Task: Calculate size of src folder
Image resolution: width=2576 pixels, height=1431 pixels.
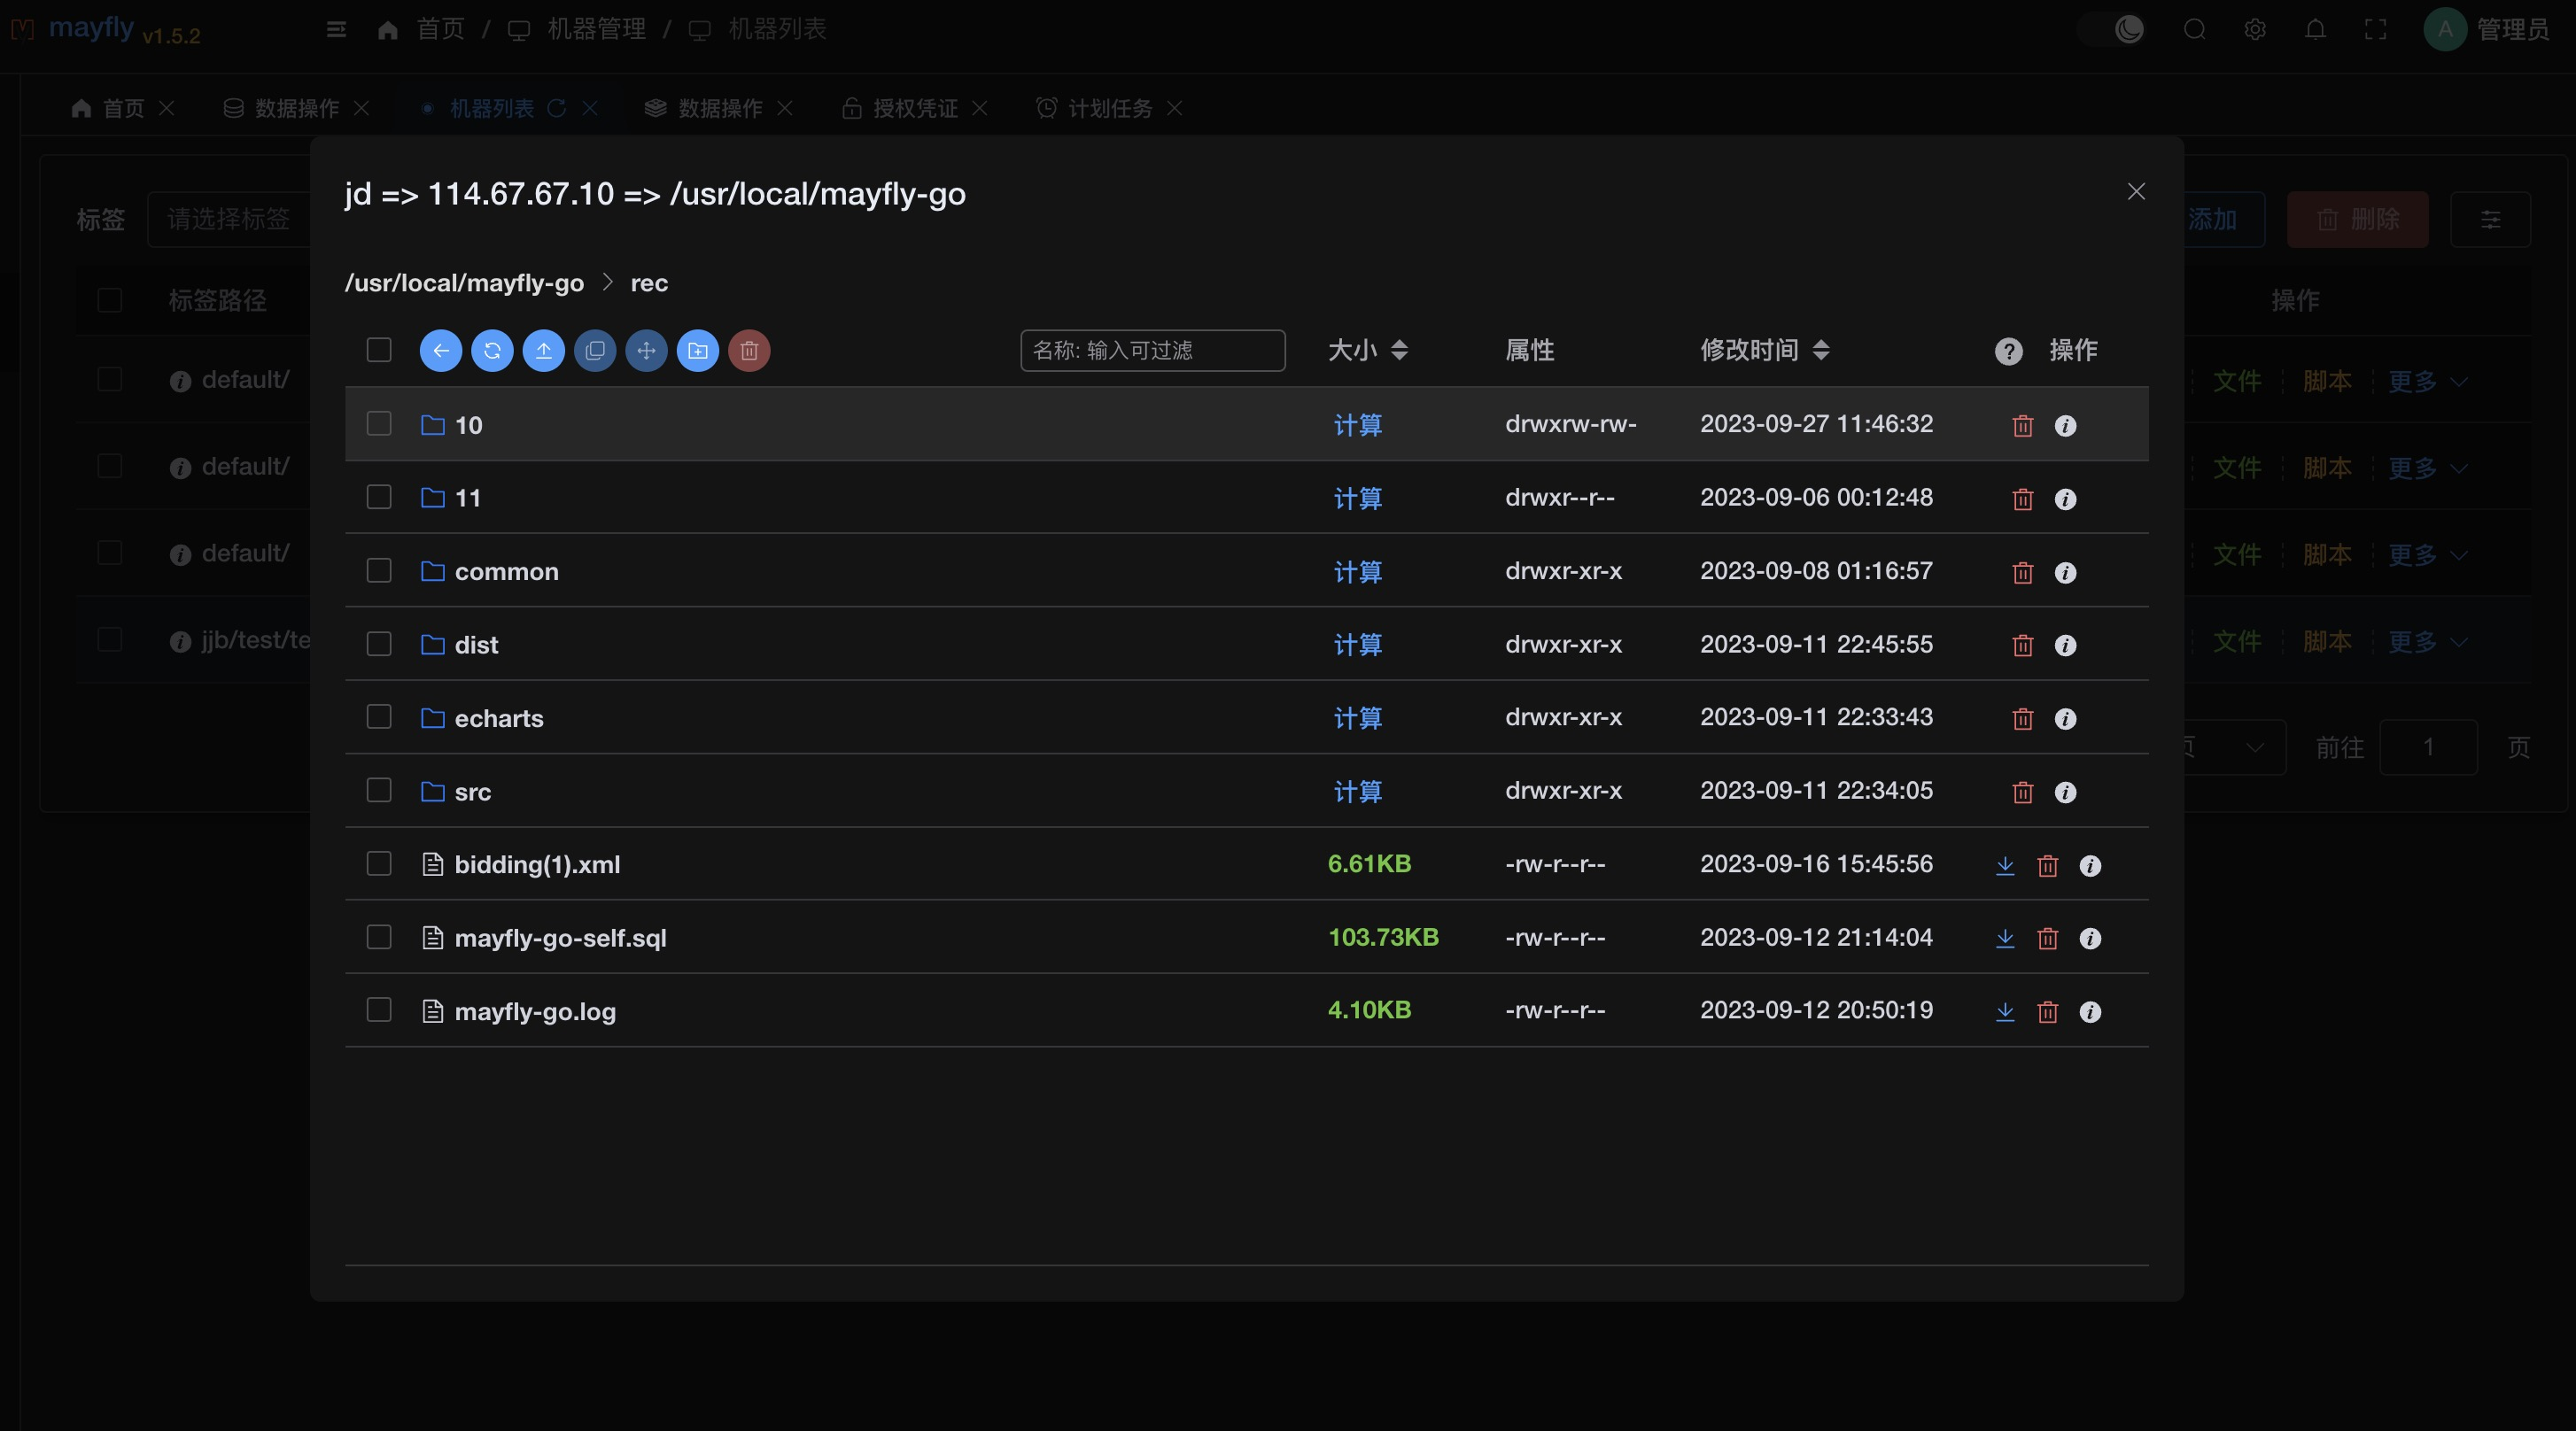Action: [x=1357, y=792]
